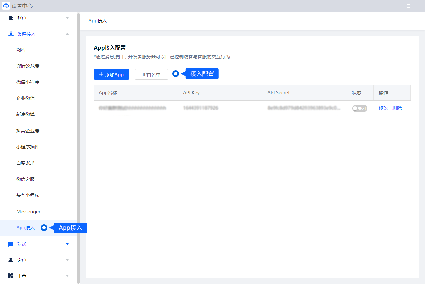Expand the 客户 section arrow
This screenshot has width=425, height=284.
(x=67, y=260)
